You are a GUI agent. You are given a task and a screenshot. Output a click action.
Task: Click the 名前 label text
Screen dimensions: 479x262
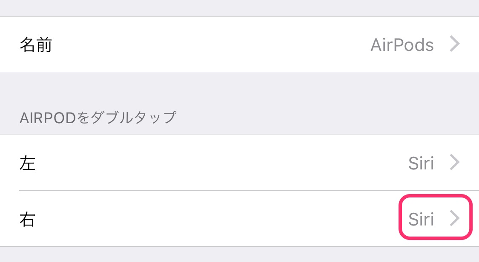pos(36,45)
